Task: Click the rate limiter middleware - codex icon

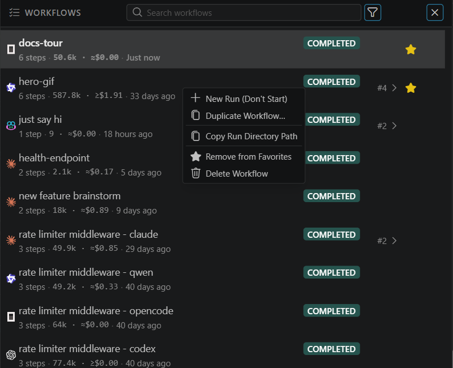Action: [x=11, y=355]
